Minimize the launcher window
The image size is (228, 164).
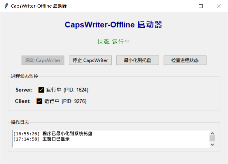[x=183, y=6]
